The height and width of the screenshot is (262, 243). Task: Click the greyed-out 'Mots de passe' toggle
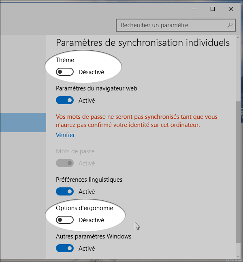[65, 163]
